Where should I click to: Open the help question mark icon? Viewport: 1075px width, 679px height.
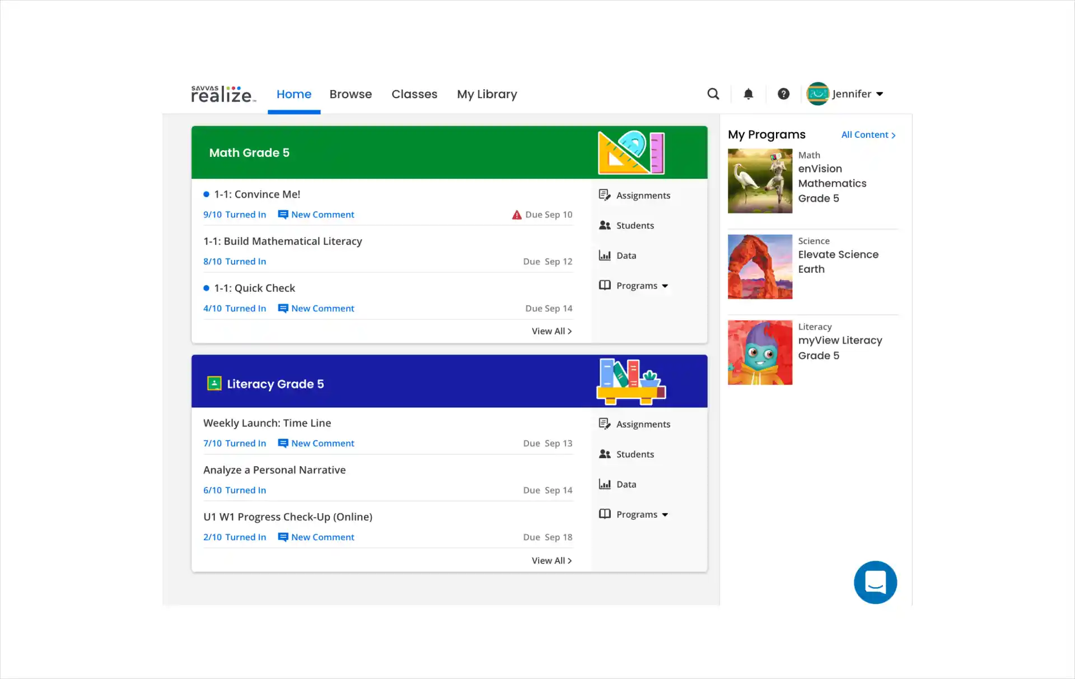click(783, 94)
